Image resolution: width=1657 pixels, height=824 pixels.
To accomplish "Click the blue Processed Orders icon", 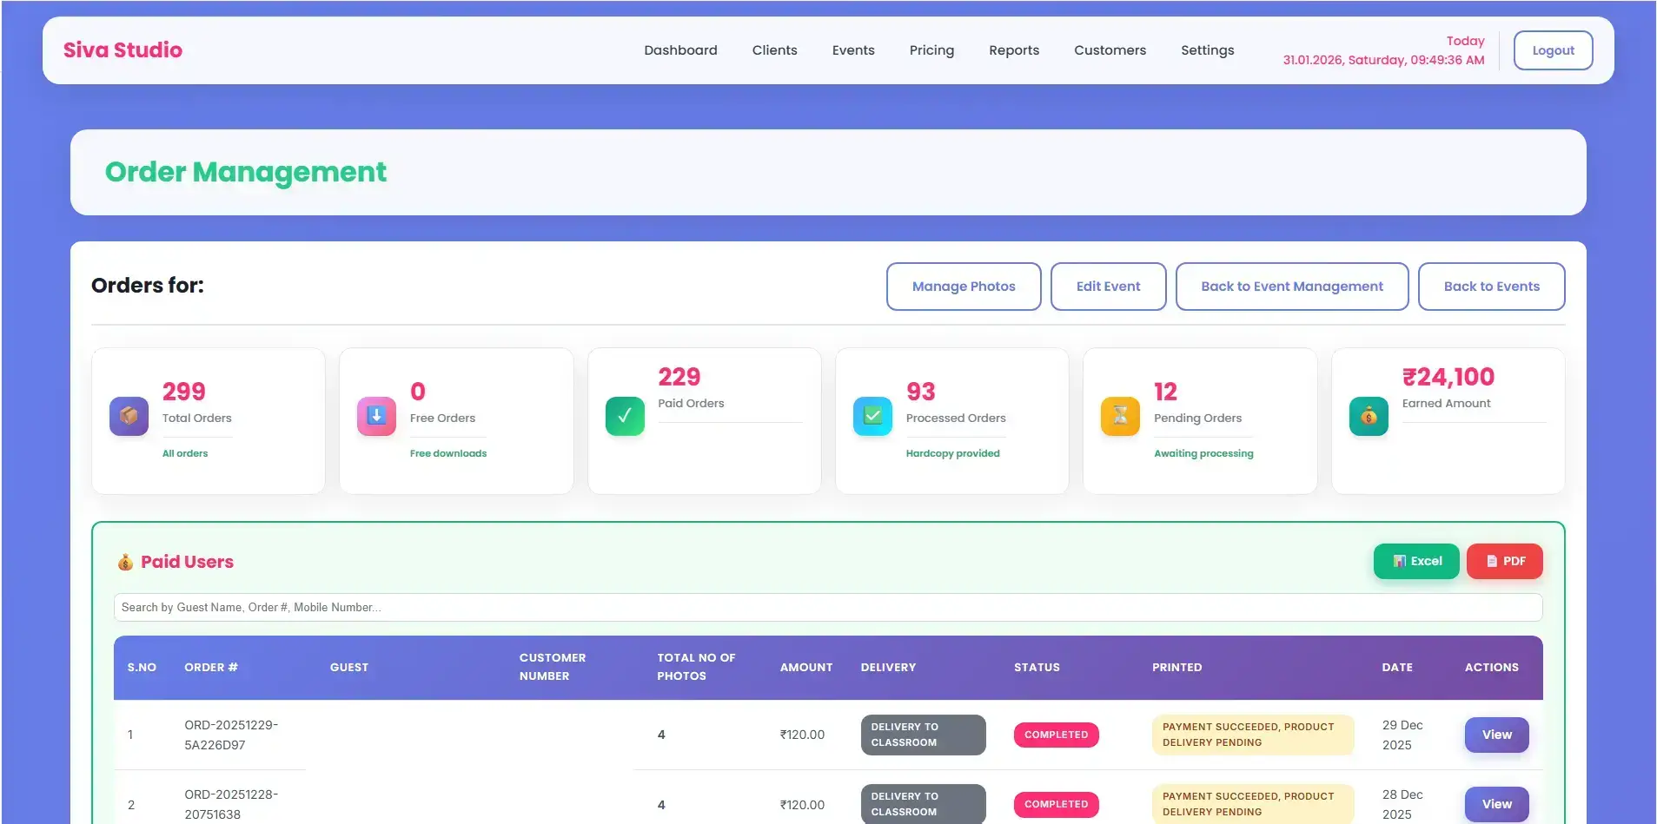I will [x=872, y=416].
